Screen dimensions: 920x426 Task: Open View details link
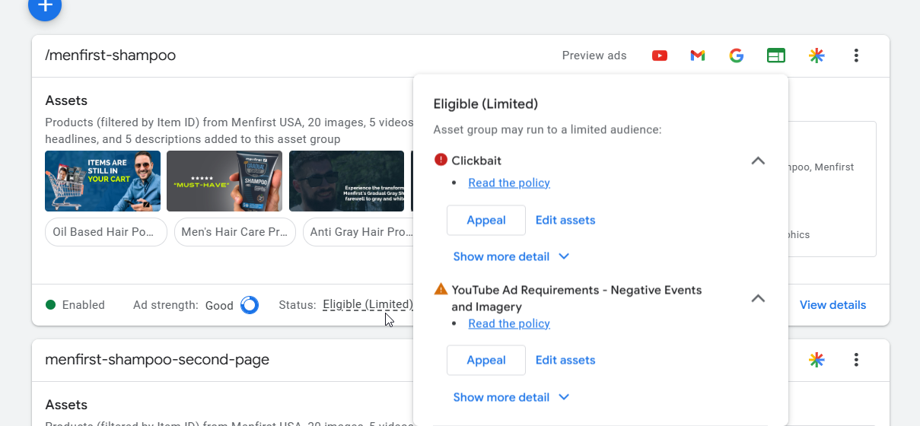[832, 305]
